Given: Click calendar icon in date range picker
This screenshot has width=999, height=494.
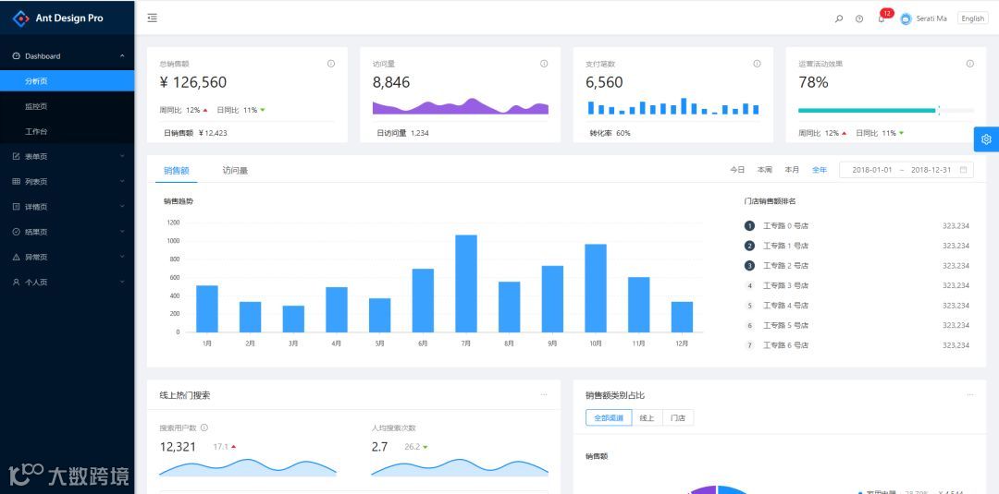Looking at the screenshot, I should click(x=963, y=170).
